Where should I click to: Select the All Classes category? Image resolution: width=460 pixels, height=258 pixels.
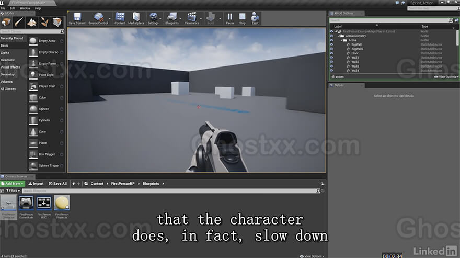click(8, 89)
